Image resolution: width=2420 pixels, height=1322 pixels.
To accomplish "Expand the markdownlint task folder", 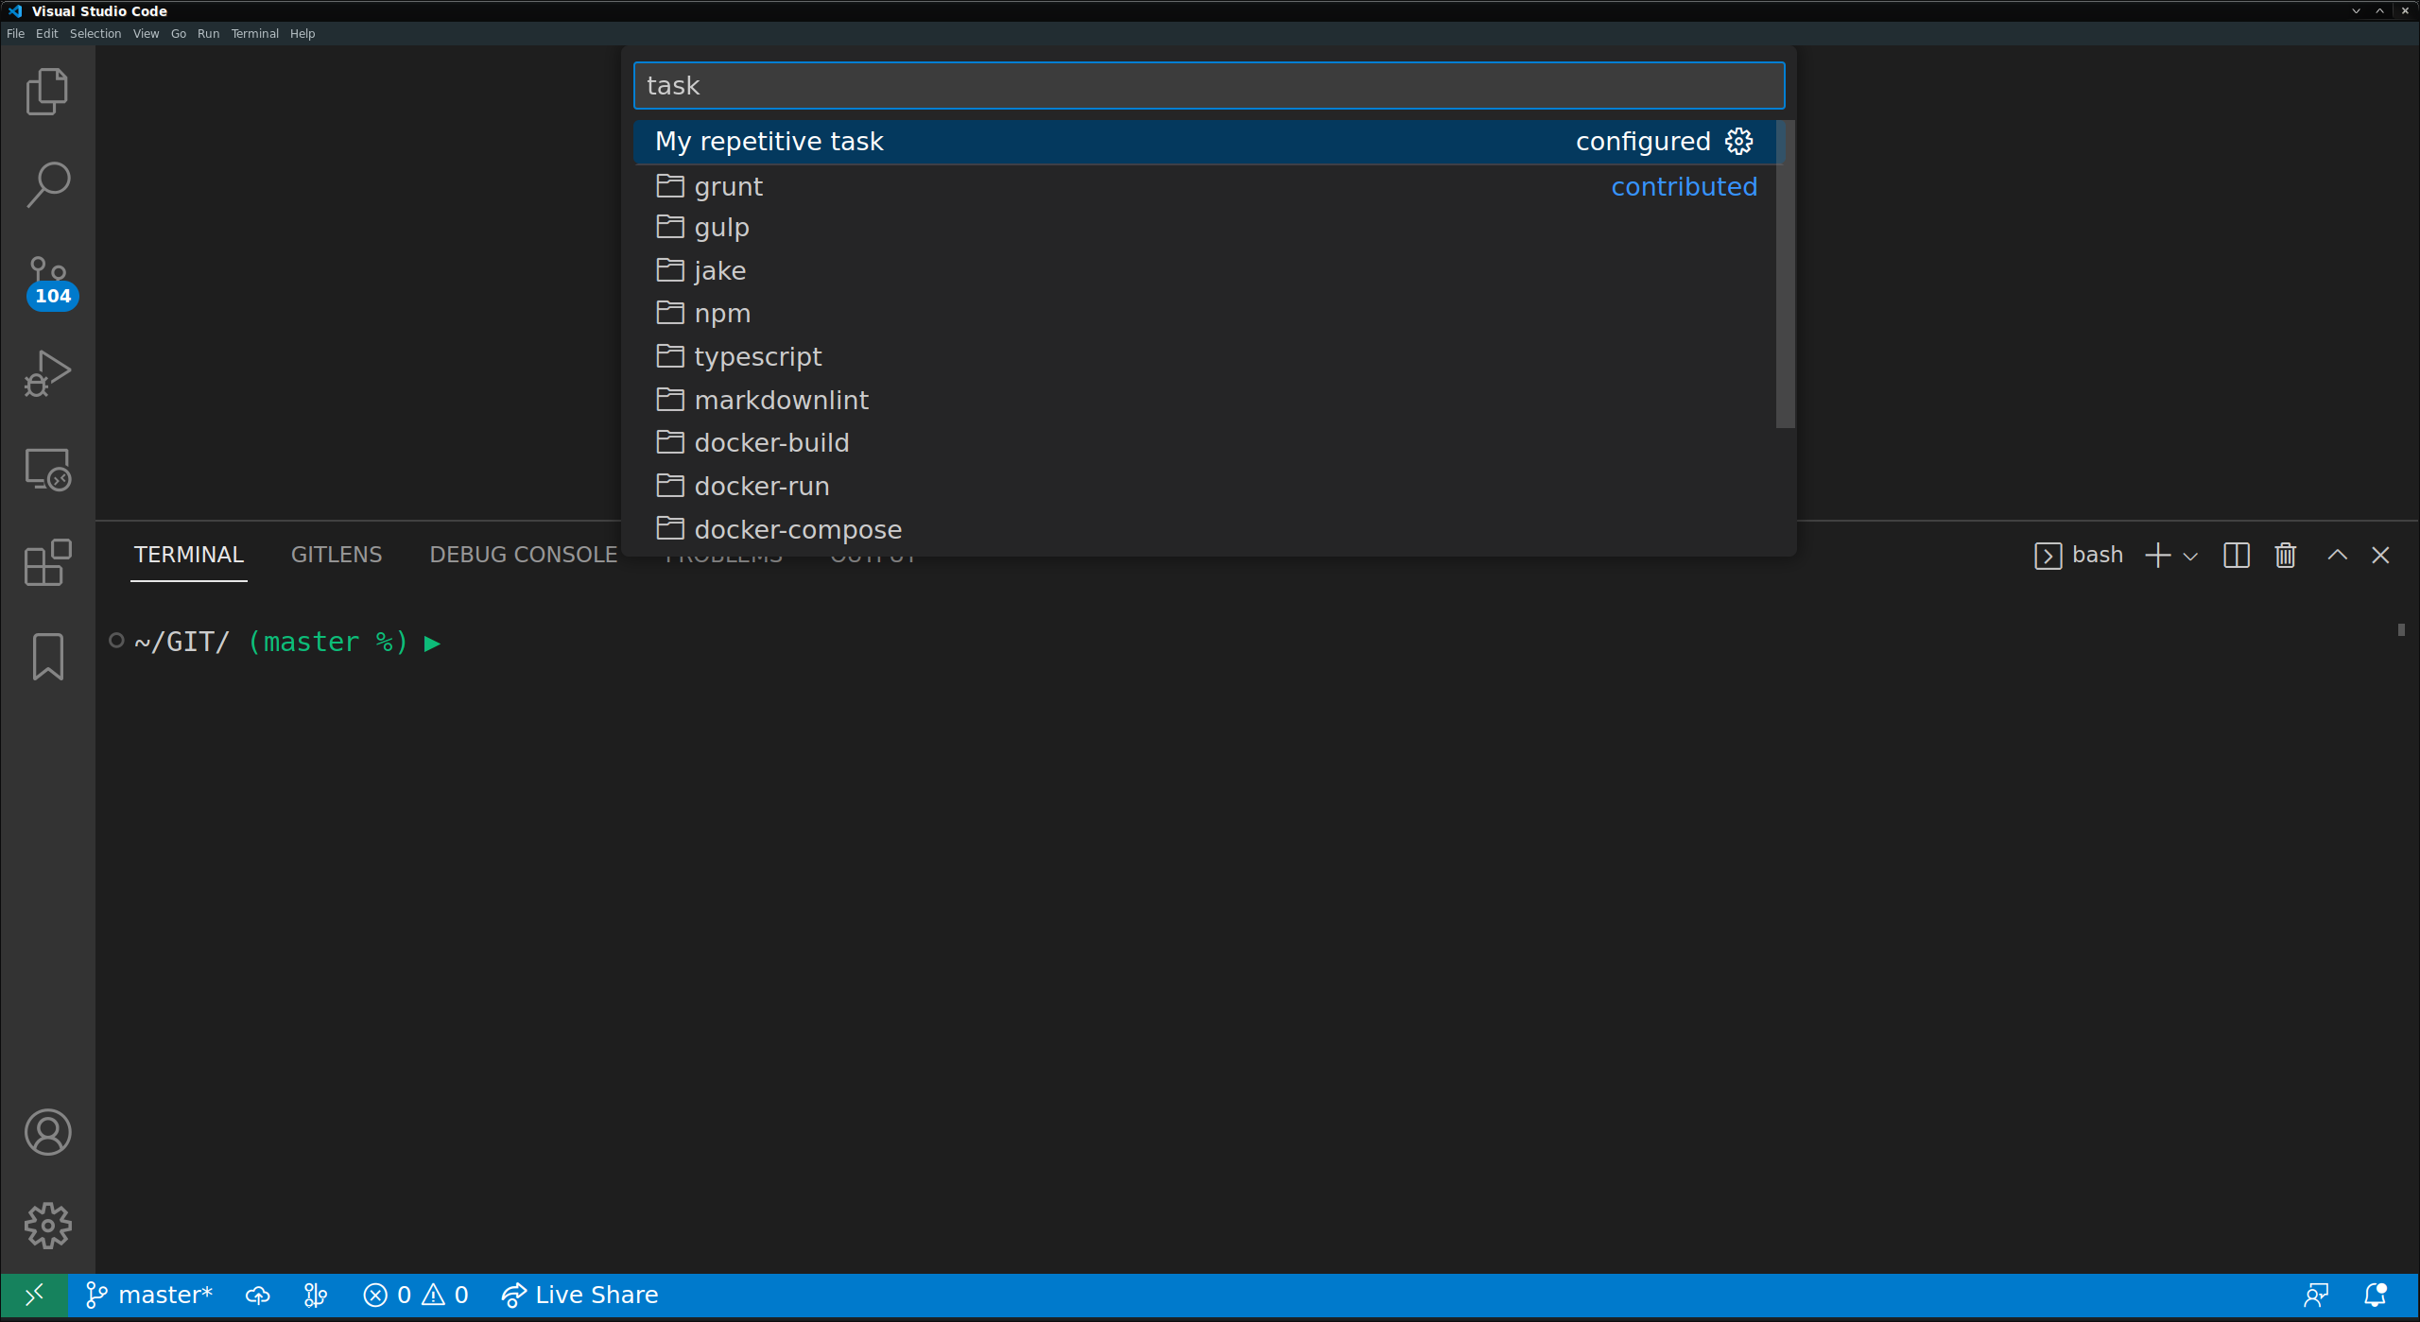I will (x=1204, y=401).
